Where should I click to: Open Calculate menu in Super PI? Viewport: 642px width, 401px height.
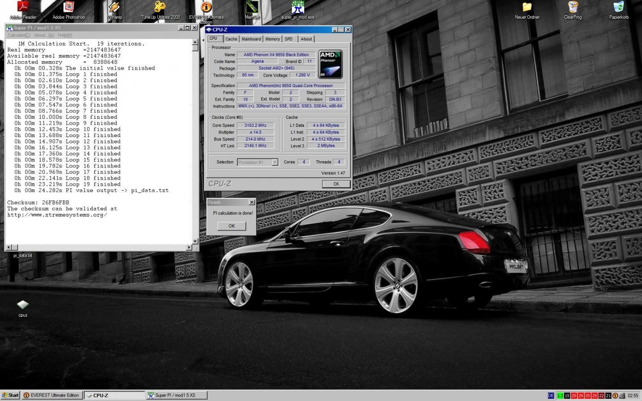click(19, 35)
